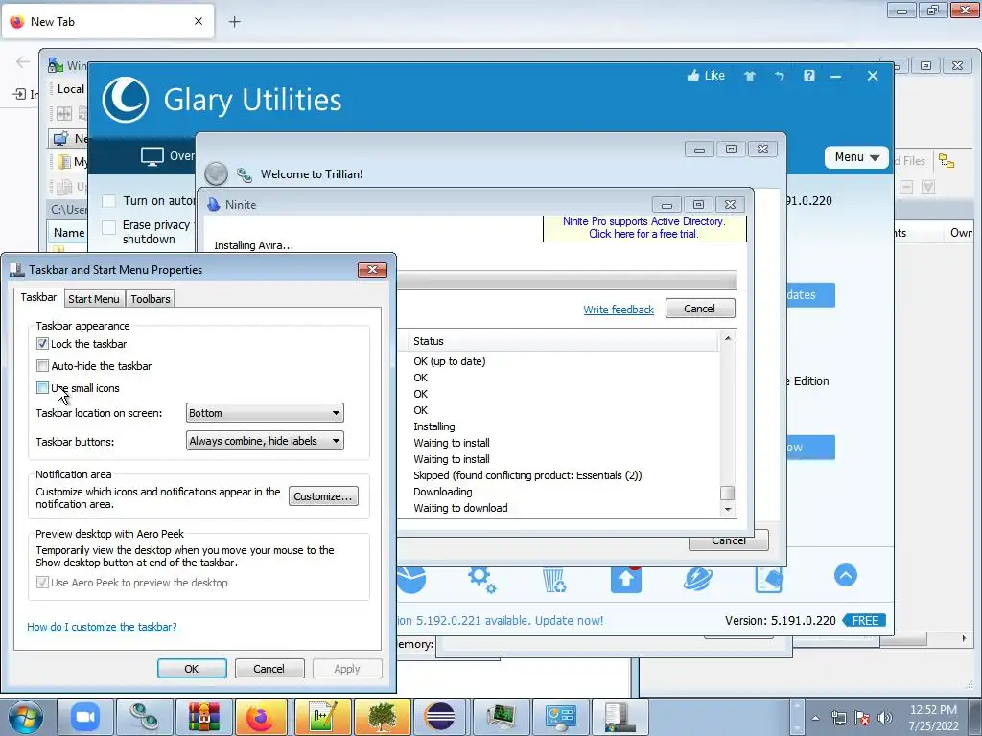Click the Write feedback link in Ninite
The width and height of the screenshot is (982, 736).
tap(619, 310)
